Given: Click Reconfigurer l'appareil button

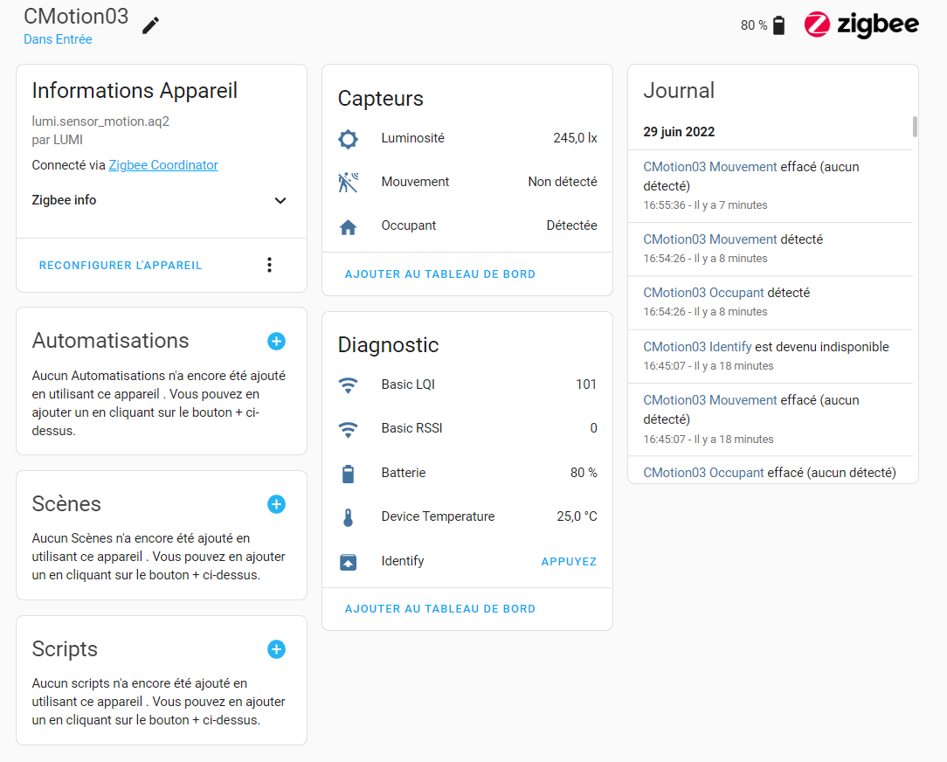Looking at the screenshot, I should tap(121, 266).
